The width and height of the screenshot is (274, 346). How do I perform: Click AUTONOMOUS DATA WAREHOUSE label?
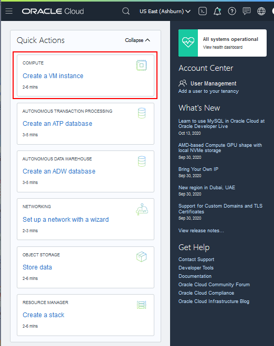[x=57, y=159]
